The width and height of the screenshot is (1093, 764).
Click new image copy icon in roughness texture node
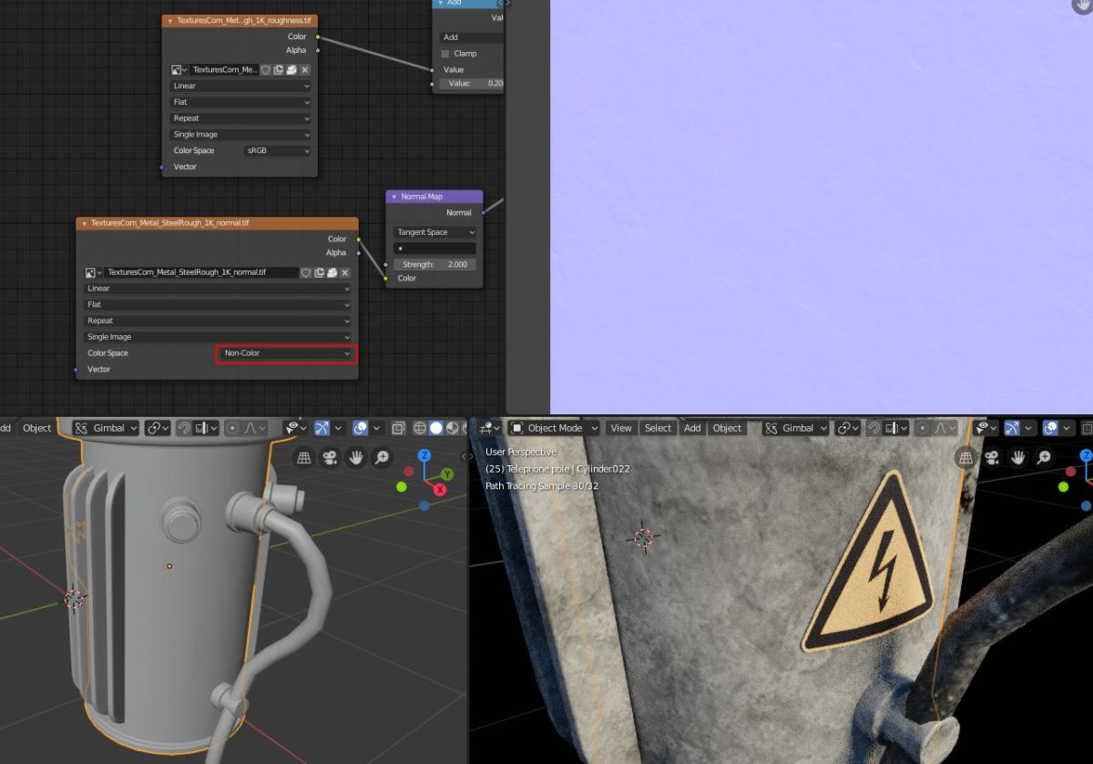278,69
